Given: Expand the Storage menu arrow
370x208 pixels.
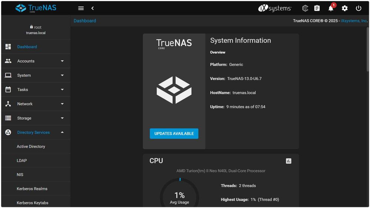Looking at the screenshot, I should pyautogui.click(x=62, y=118).
